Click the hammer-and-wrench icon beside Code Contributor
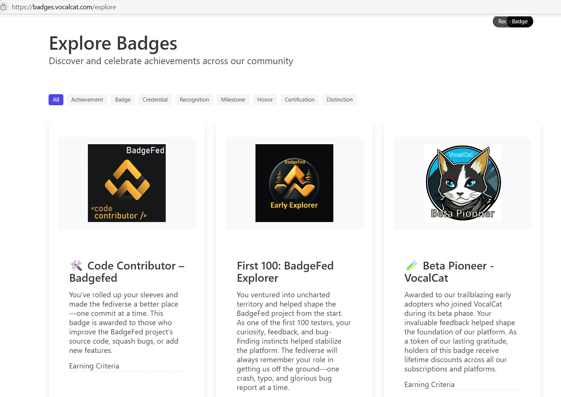 (x=76, y=265)
